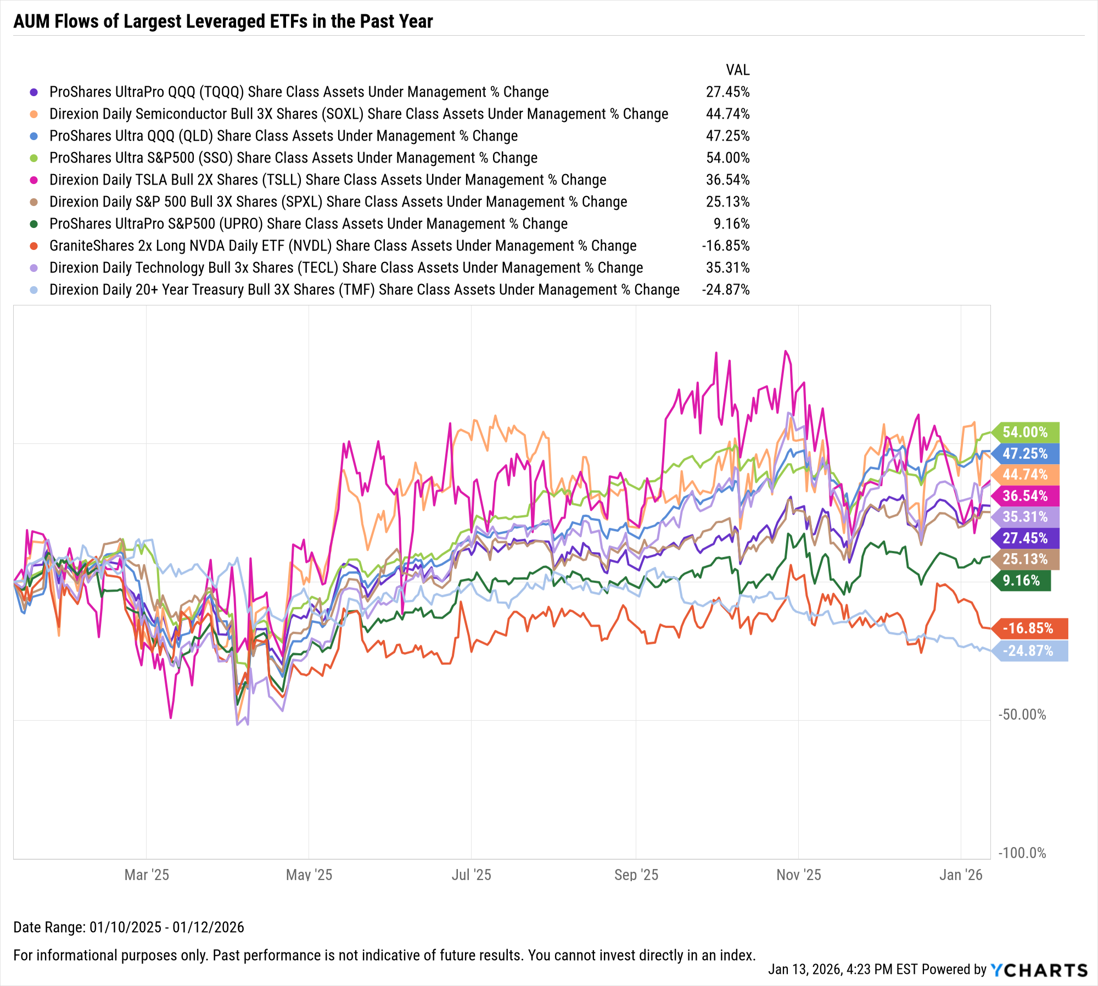The image size is (1098, 986).
Task: Click the GraniteShares NVDL legend entry text
Action: (x=343, y=246)
